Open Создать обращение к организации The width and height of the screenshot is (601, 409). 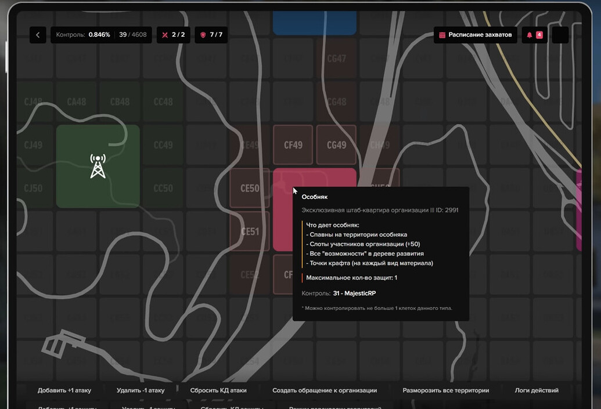(x=325, y=390)
